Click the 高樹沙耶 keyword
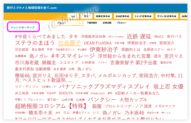191x123 pixels. tap(166, 63)
